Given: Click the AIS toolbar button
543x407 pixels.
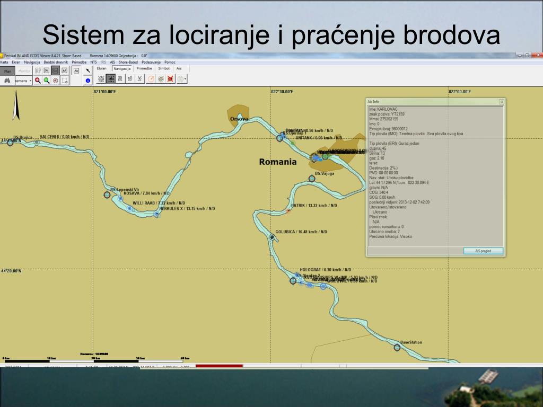Looking at the screenshot, I should 76,70.
